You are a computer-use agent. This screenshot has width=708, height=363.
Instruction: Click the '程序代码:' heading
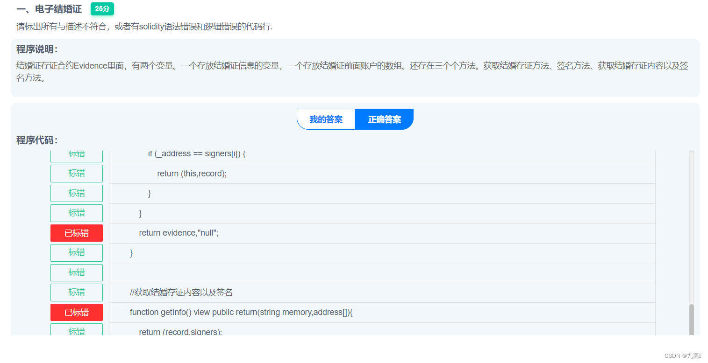37,140
